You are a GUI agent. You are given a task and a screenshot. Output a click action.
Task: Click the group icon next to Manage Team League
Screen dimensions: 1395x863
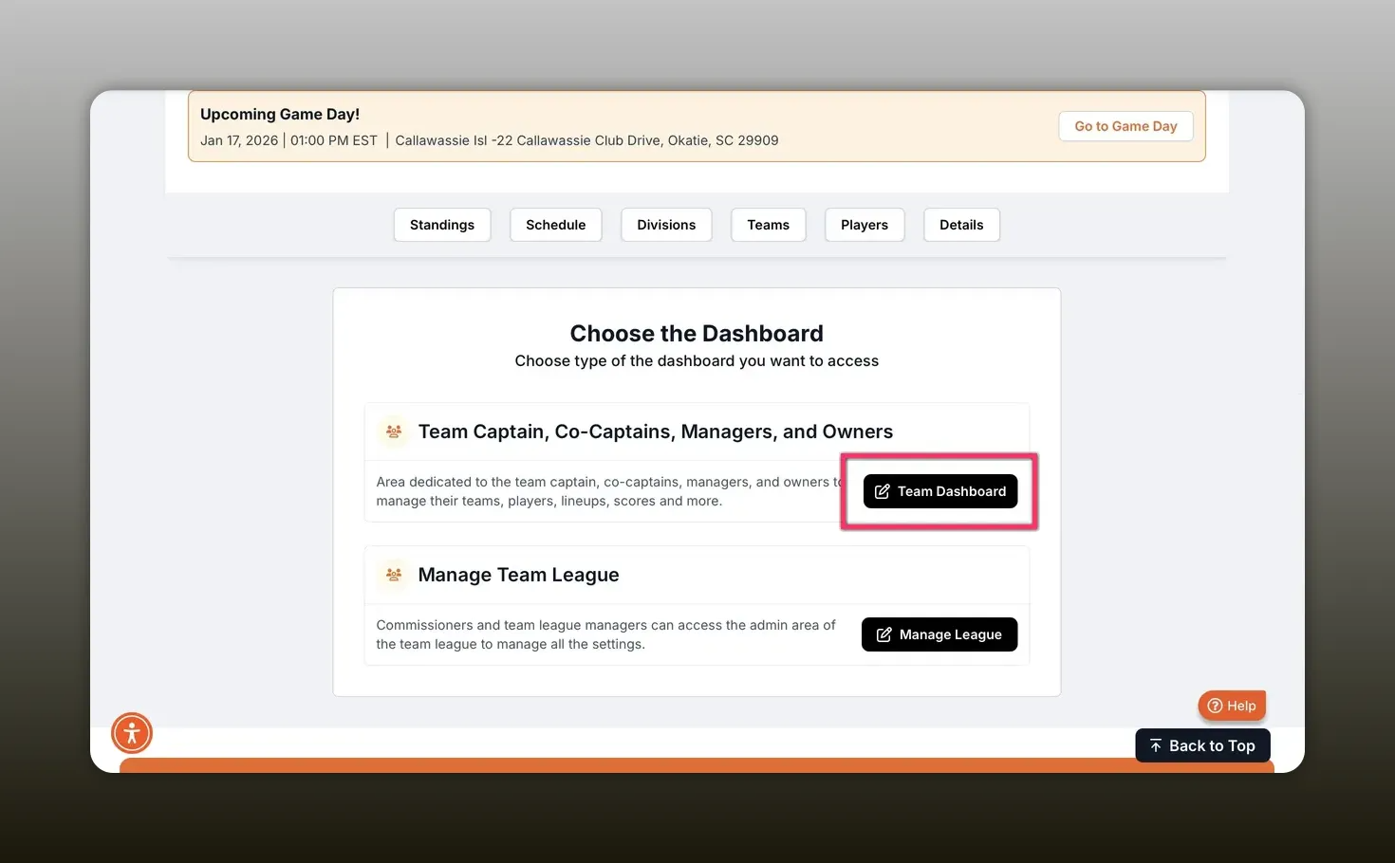tap(393, 575)
